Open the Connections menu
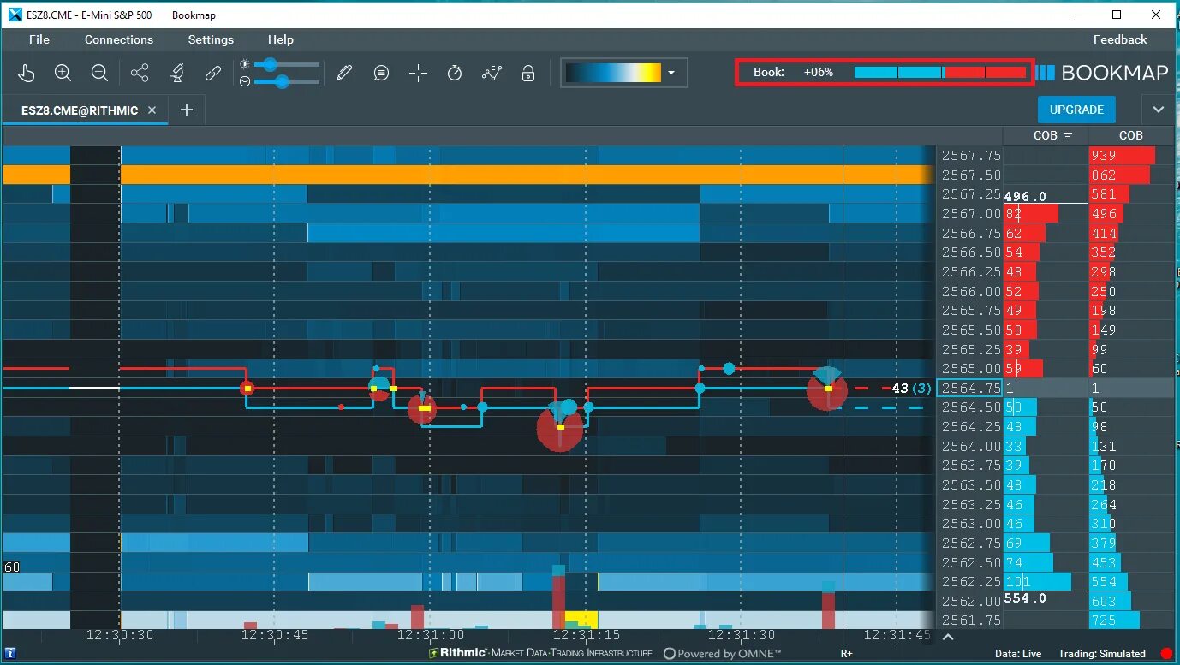Image resolution: width=1180 pixels, height=665 pixels. pos(119,39)
